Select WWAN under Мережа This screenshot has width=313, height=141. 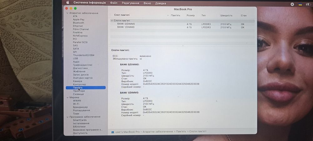(x=77, y=101)
